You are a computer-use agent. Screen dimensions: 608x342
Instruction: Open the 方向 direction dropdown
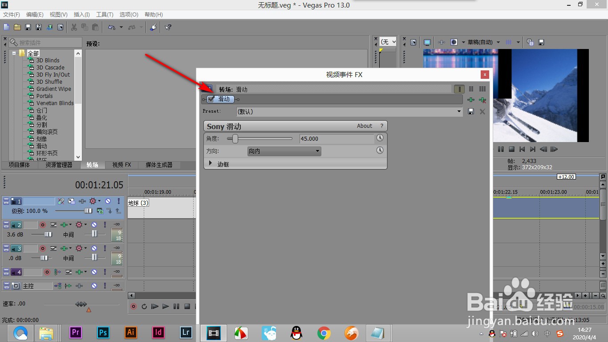point(284,151)
